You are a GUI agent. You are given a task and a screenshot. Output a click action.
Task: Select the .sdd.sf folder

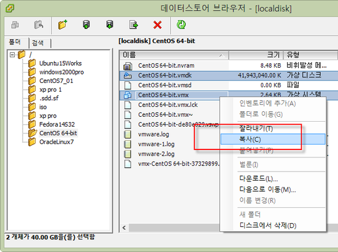(49, 98)
